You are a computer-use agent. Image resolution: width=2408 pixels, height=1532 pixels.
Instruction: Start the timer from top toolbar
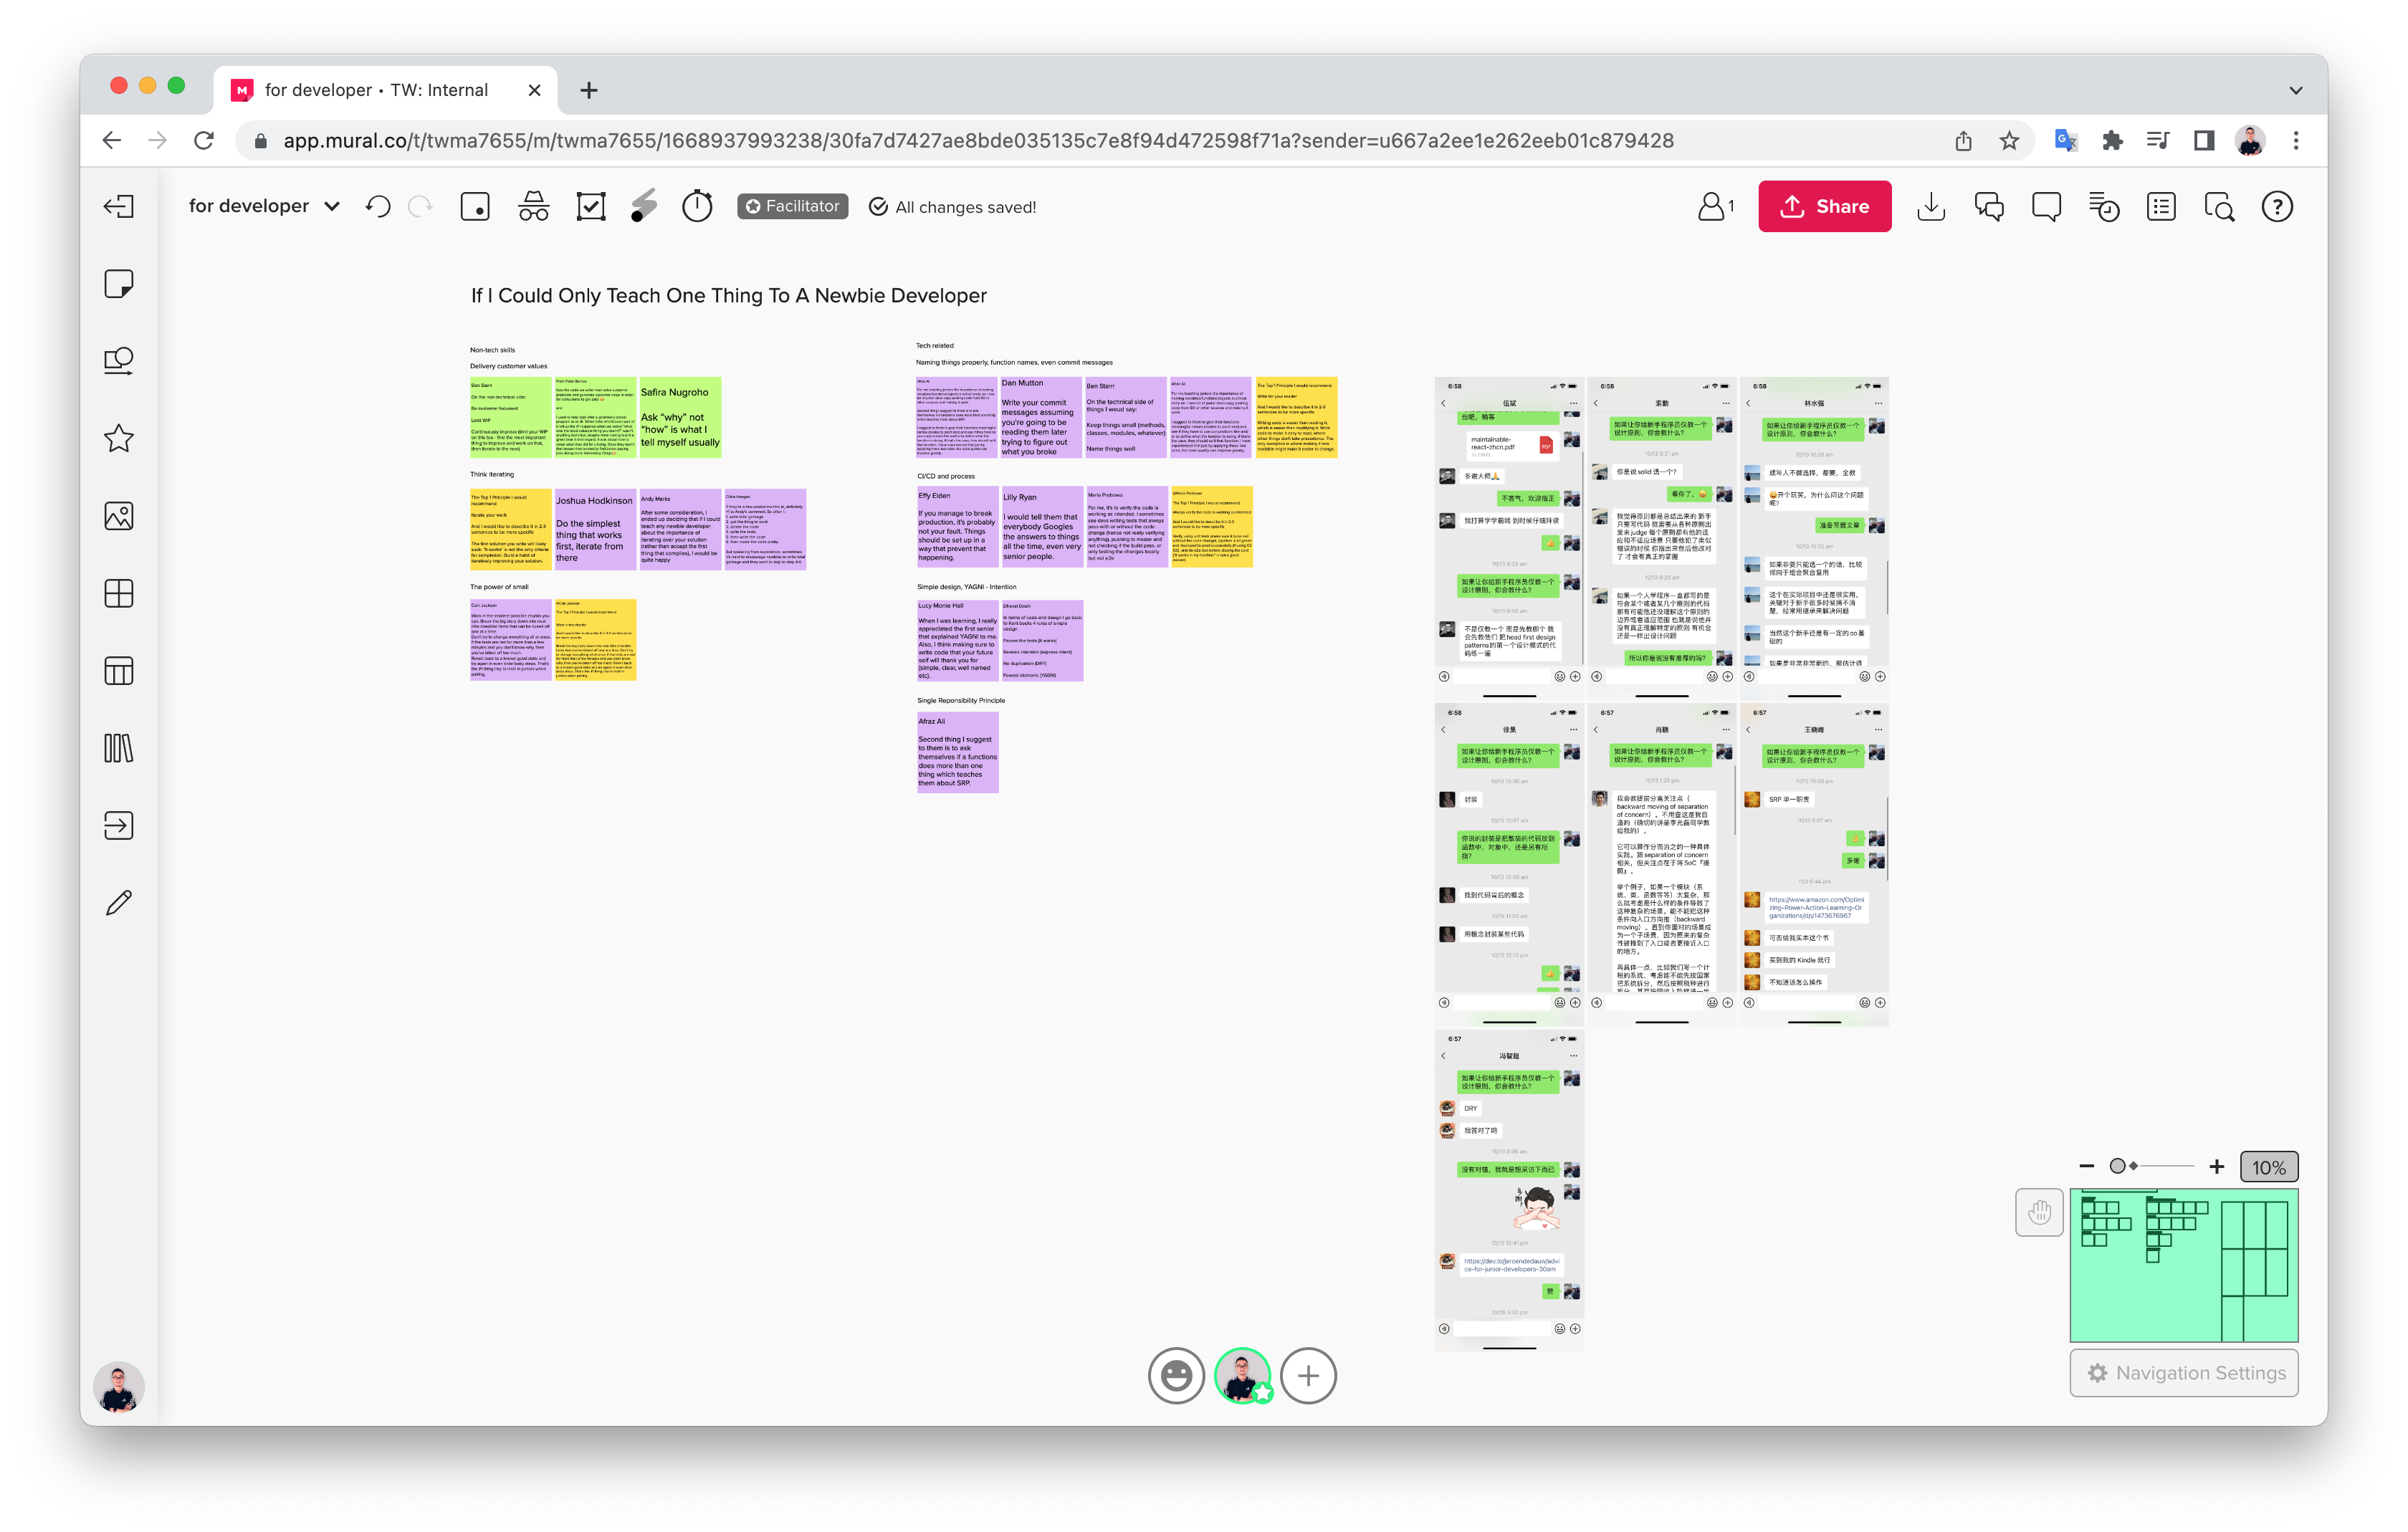click(x=697, y=207)
